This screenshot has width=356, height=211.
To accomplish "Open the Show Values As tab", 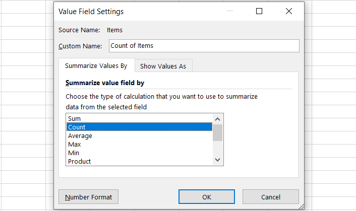I will 163,66.
